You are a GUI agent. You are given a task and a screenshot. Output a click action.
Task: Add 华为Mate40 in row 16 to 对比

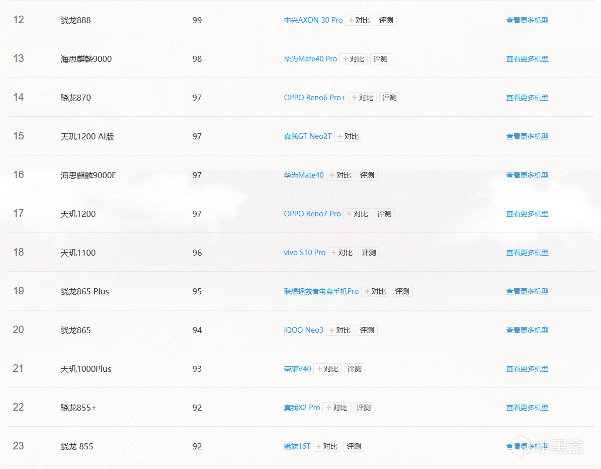340,175
